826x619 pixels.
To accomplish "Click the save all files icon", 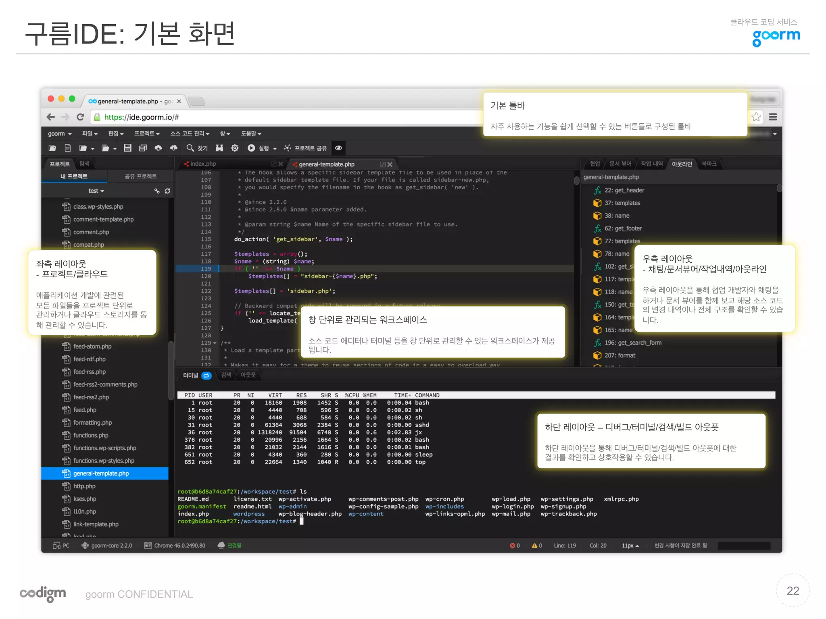I will coord(143,148).
